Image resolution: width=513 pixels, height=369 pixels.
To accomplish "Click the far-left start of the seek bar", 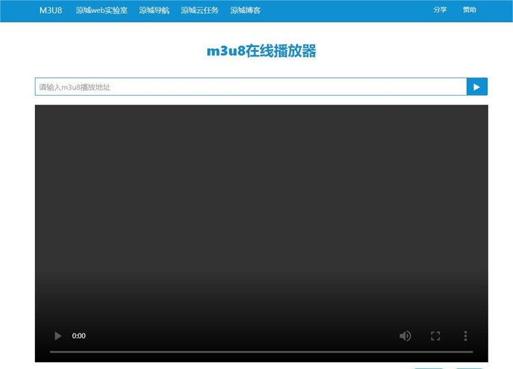I will [51, 352].
